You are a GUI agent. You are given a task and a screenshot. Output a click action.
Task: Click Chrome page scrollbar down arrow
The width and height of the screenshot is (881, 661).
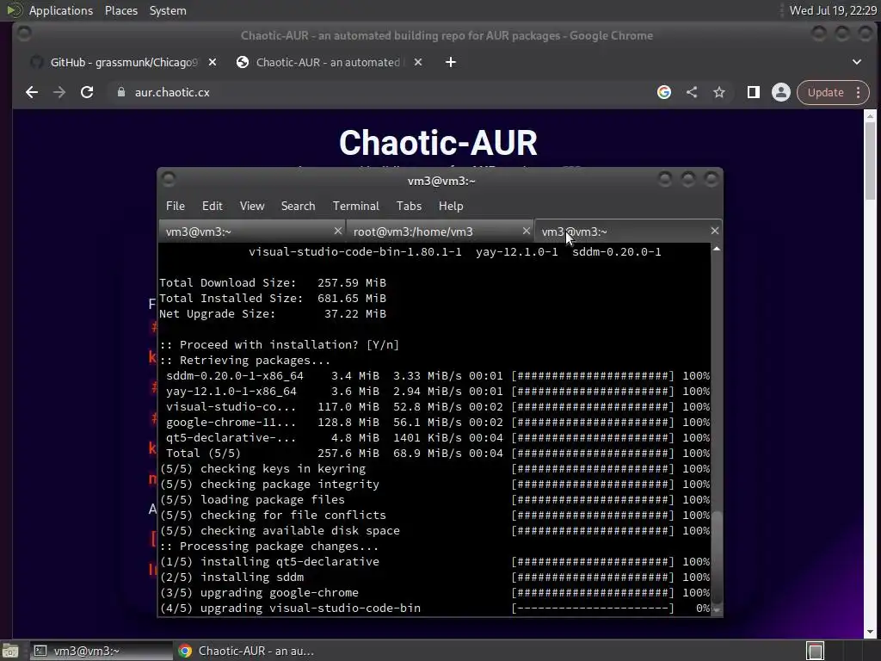(870, 633)
